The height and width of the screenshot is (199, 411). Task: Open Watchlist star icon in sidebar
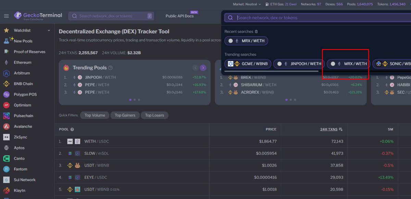[6, 30]
